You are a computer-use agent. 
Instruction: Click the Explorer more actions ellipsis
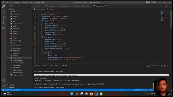coord(29,6)
